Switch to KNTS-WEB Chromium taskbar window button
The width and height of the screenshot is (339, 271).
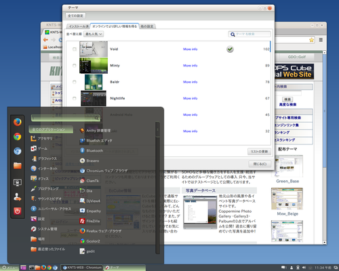pyautogui.click(x=82, y=268)
